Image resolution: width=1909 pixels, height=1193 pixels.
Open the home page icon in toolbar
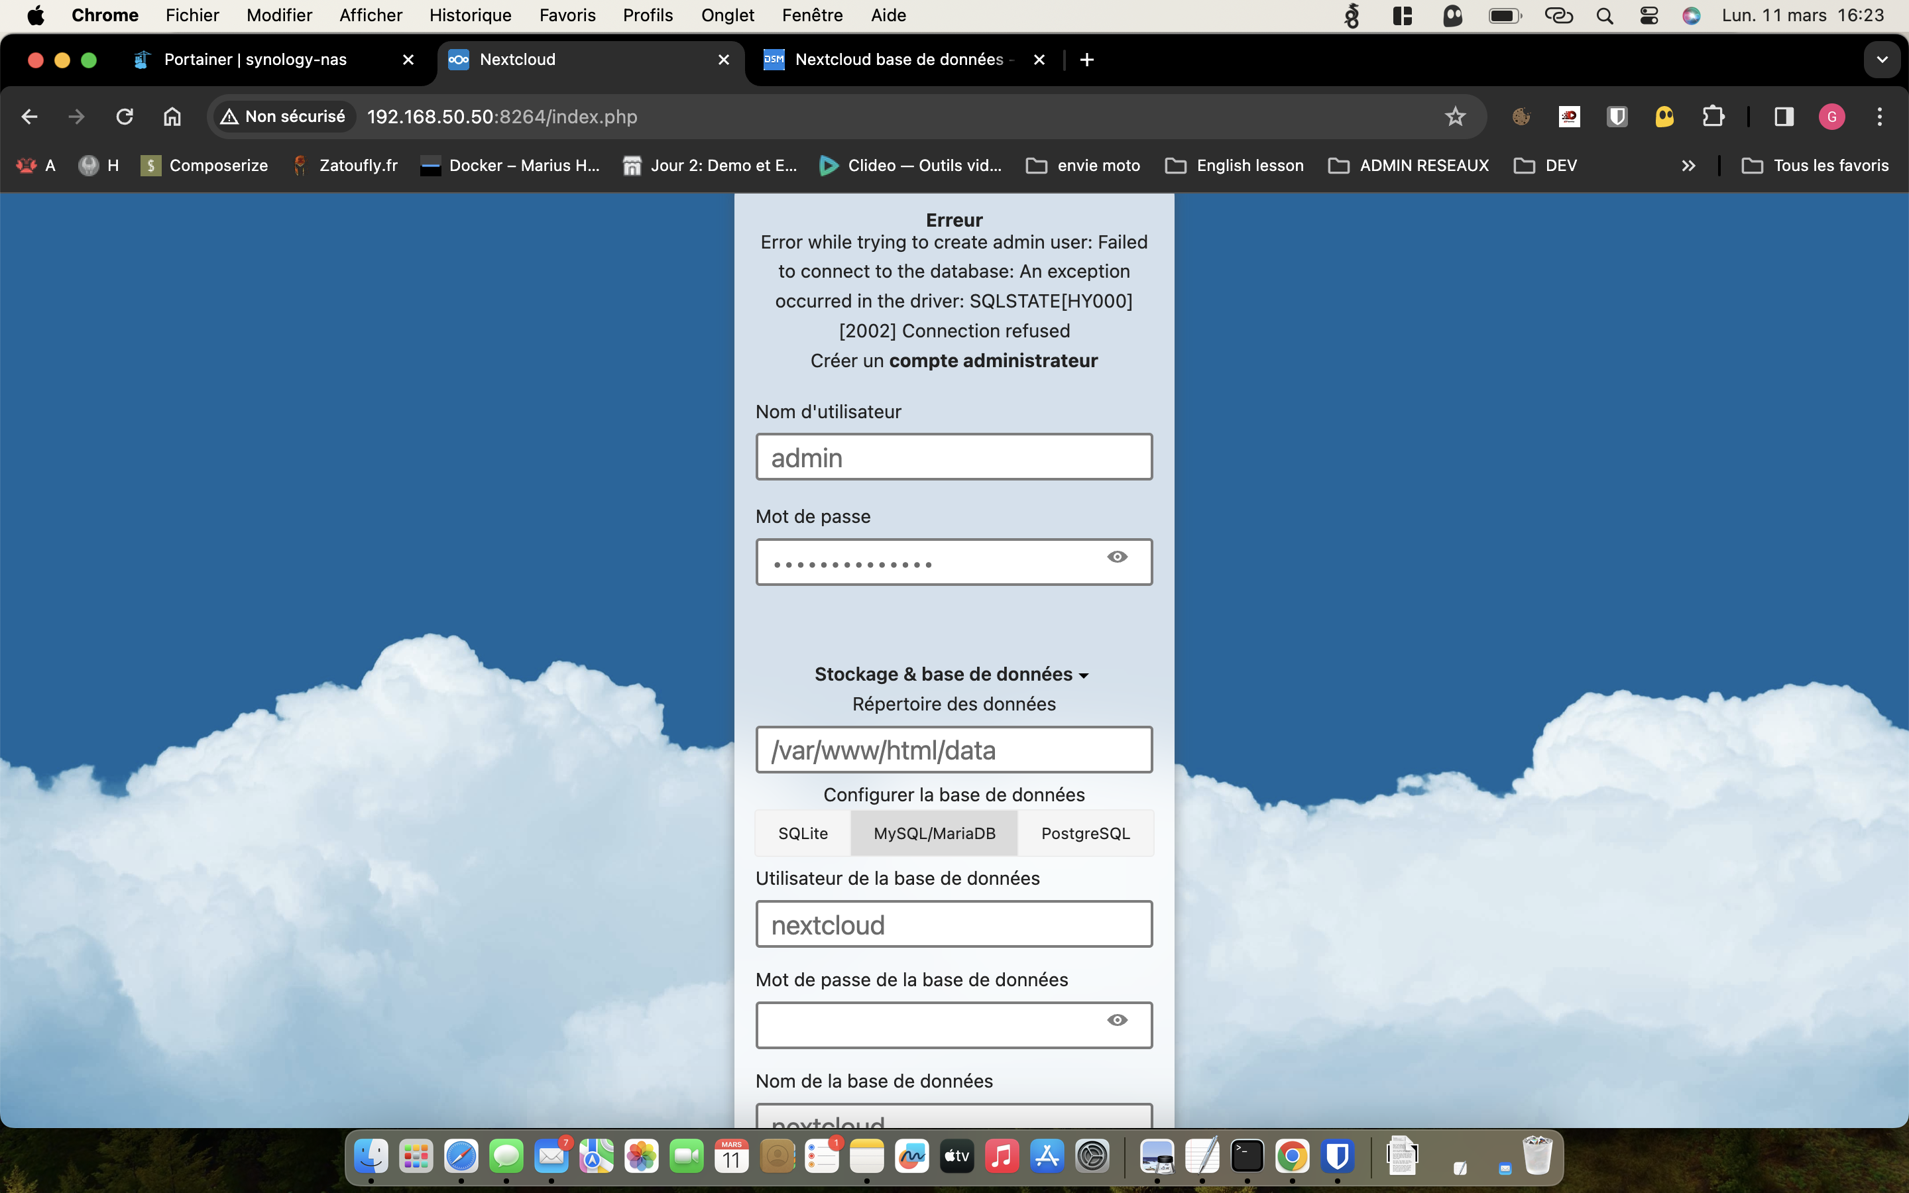point(172,117)
